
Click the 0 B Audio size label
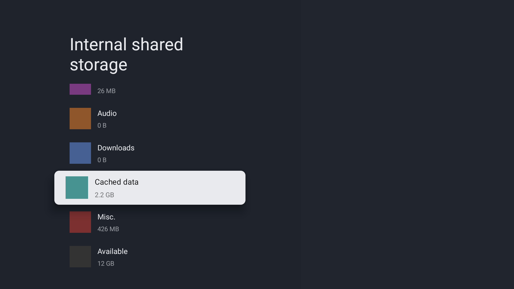102,125
